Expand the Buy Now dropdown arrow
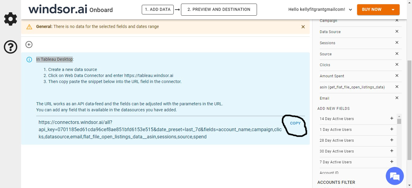 coord(393,10)
